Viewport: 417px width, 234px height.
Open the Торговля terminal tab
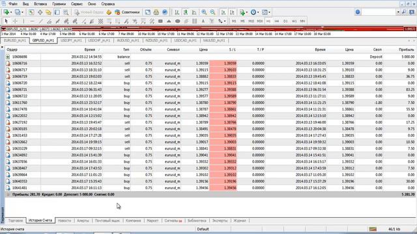16,220
